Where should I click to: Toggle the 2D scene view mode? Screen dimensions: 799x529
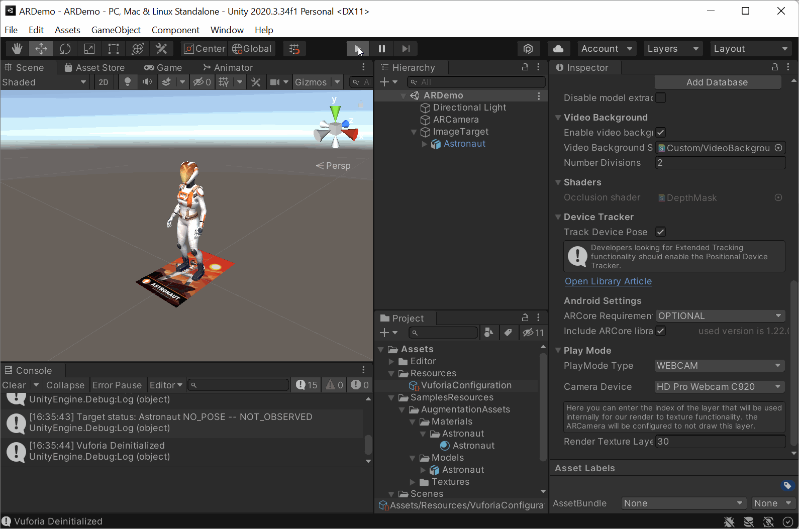click(x=104, y=82)
